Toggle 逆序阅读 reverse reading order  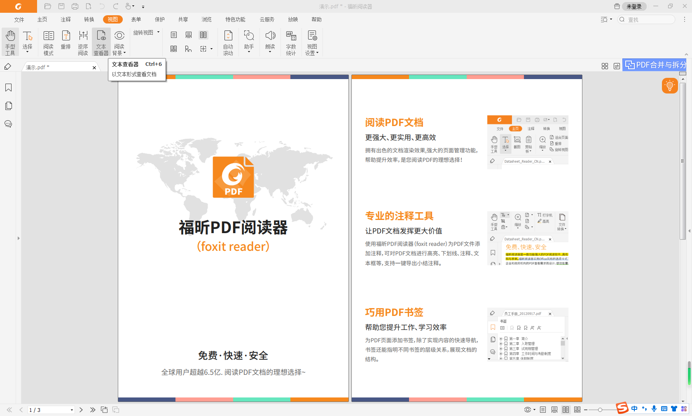click(83, 41)
